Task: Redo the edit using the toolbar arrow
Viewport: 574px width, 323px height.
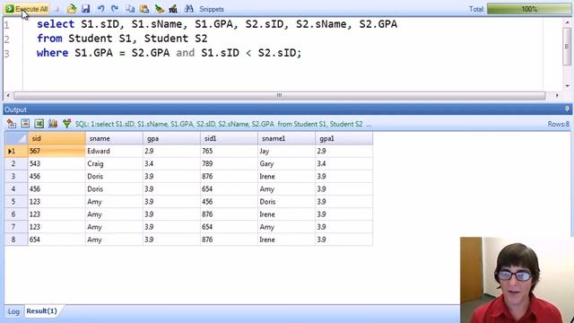Action: coord(115,9)
